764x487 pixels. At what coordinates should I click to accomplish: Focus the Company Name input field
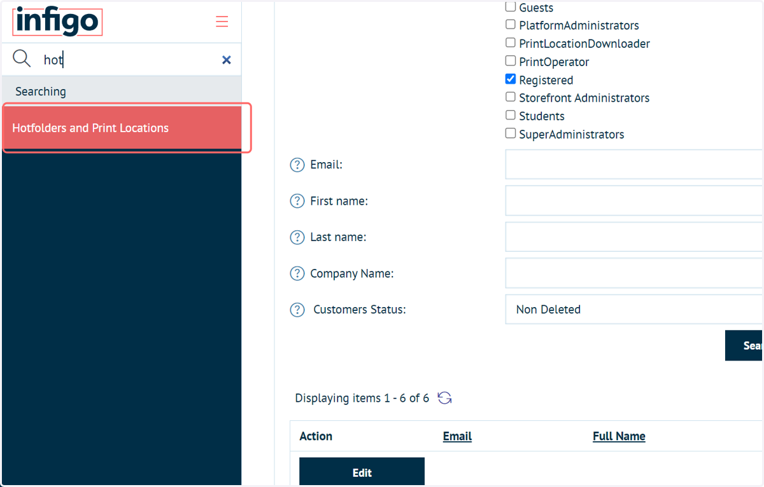634,273
